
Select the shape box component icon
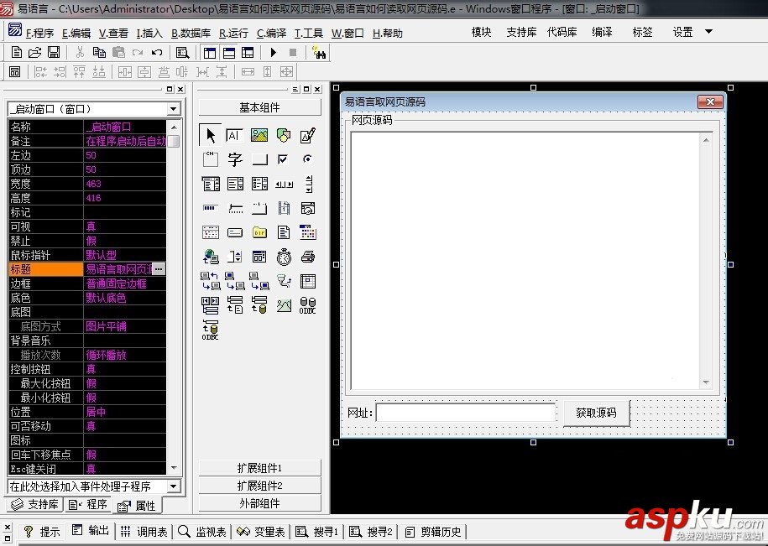point(284,135)
